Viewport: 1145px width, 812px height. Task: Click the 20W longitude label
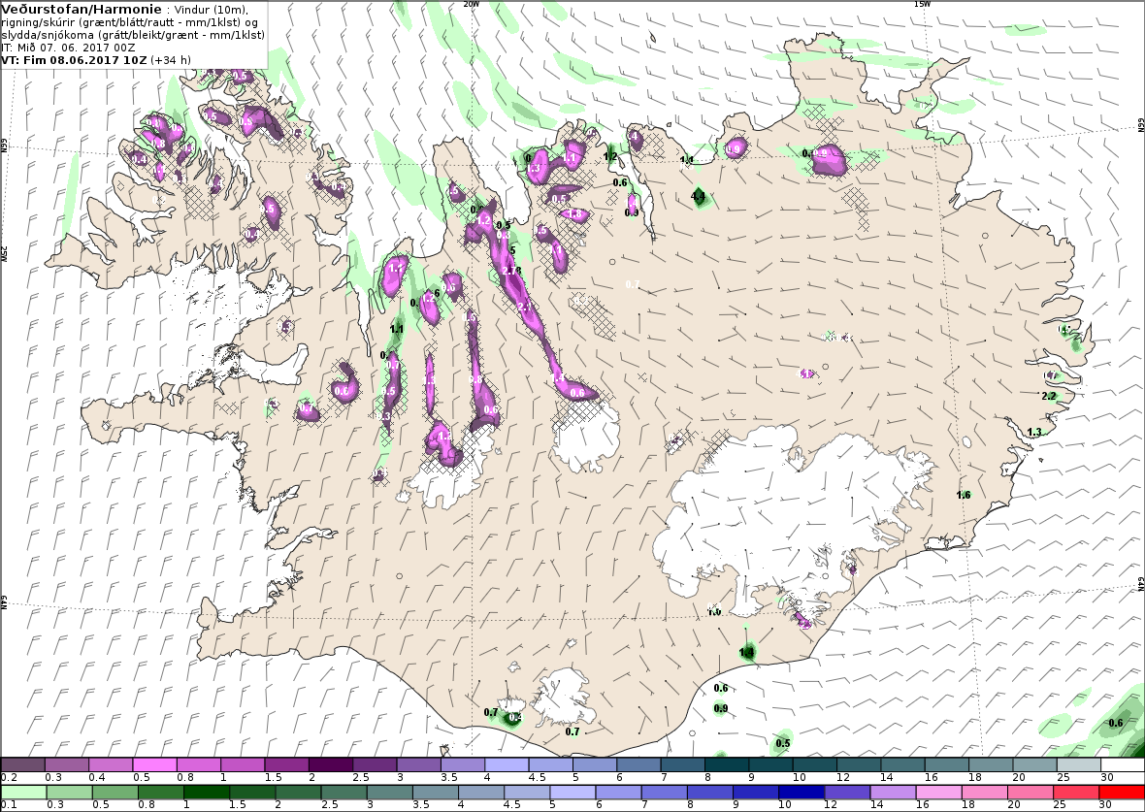coord(472,4)
